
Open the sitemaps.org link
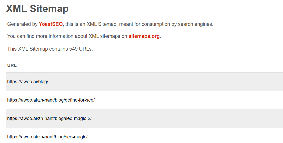[144, 36]
